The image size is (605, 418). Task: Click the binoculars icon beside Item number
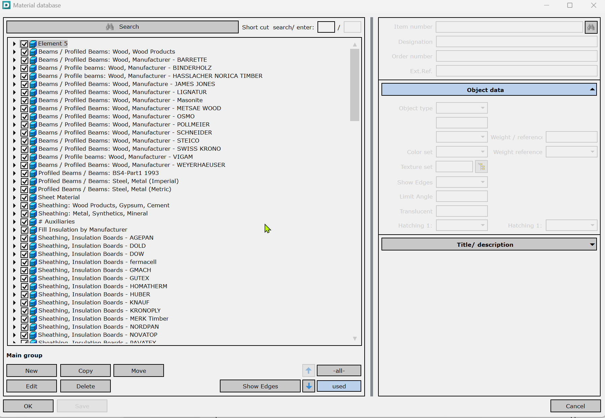[x=591, y=27]
